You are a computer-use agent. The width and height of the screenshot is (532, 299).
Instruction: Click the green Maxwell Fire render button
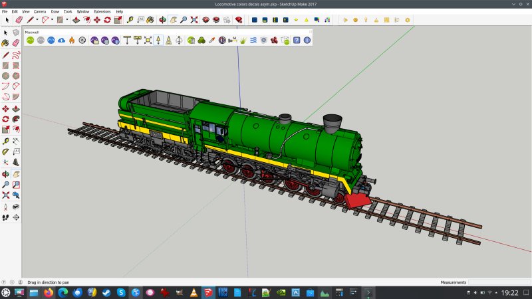click(30, 41)
